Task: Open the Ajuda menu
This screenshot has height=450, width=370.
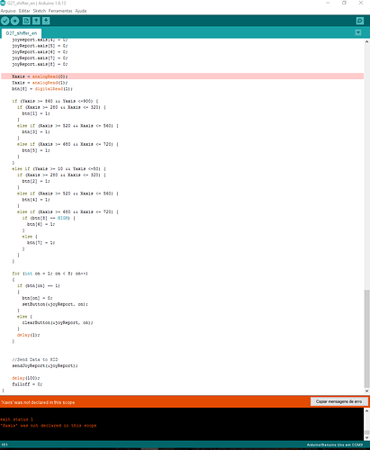Action: pos(81,11)
